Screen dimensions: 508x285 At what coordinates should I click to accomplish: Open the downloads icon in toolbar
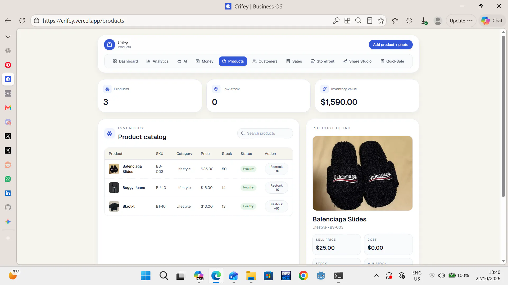pos(424,21)
